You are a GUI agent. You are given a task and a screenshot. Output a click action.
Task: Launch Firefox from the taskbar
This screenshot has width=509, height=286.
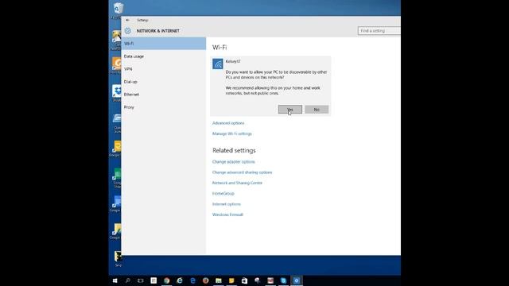(205, 280)
